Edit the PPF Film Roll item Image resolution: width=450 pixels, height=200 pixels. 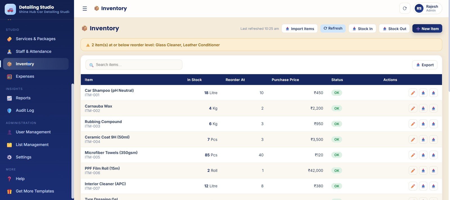click(413, 171)
